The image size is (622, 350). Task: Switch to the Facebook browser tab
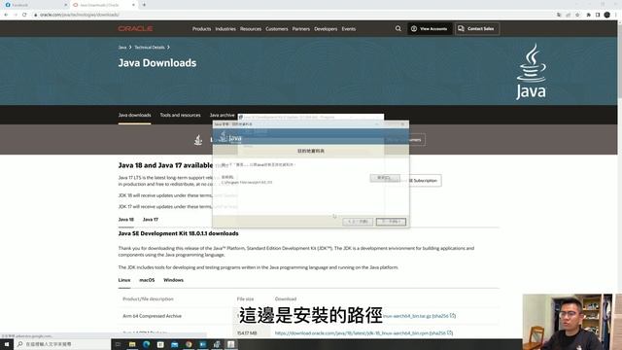click(36, 5)
